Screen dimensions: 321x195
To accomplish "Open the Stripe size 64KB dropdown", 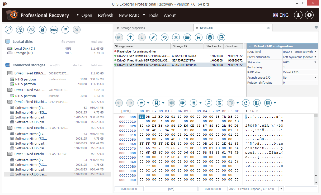I will (315, 62).
